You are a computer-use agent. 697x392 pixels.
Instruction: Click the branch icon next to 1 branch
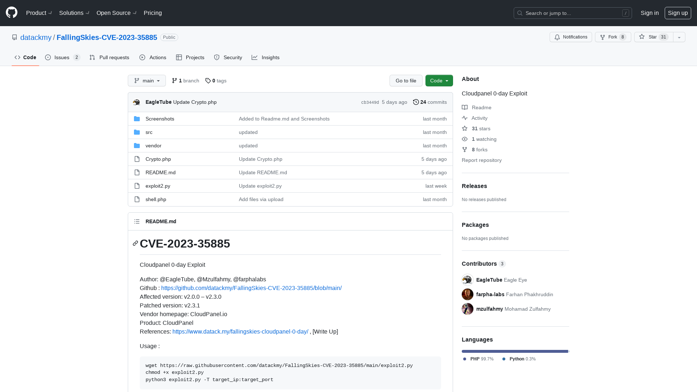(x=175, y=81)
